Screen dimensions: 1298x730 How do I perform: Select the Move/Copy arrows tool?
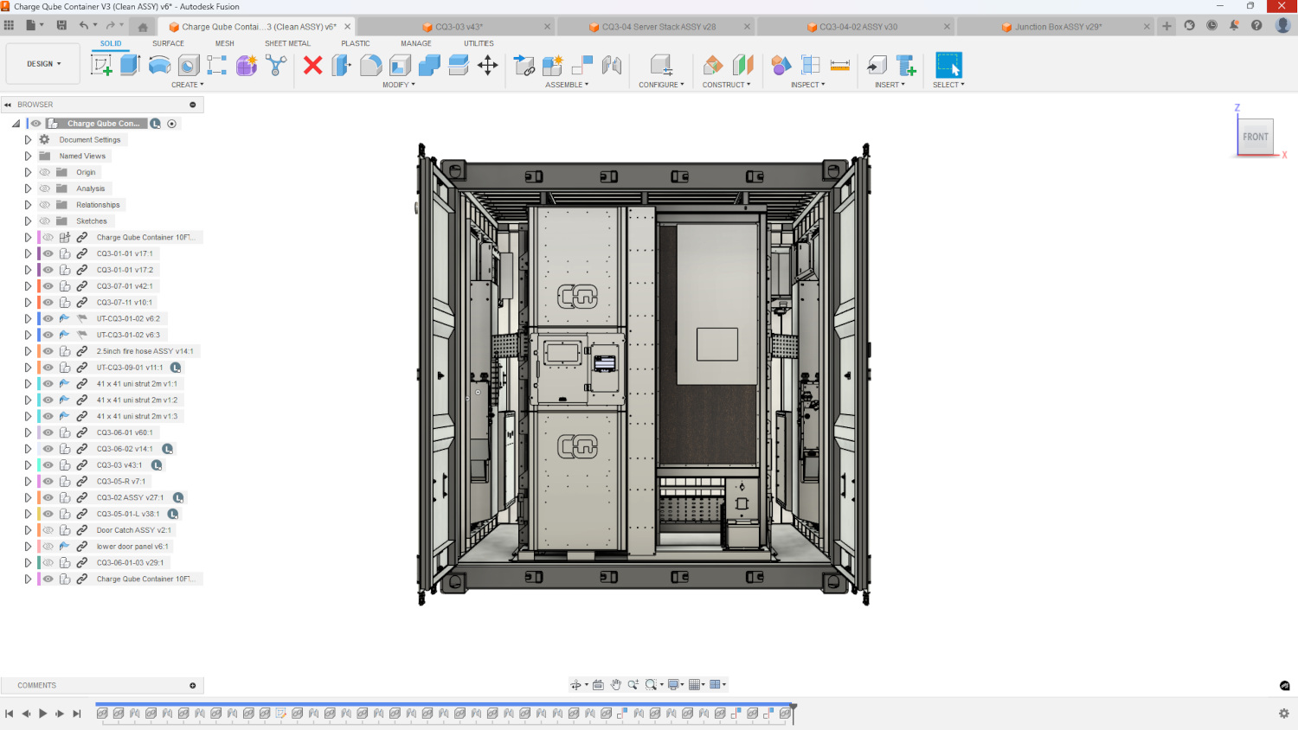488,65
